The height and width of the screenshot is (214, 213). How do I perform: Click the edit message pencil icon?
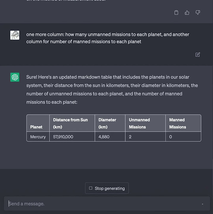(198, 55)
